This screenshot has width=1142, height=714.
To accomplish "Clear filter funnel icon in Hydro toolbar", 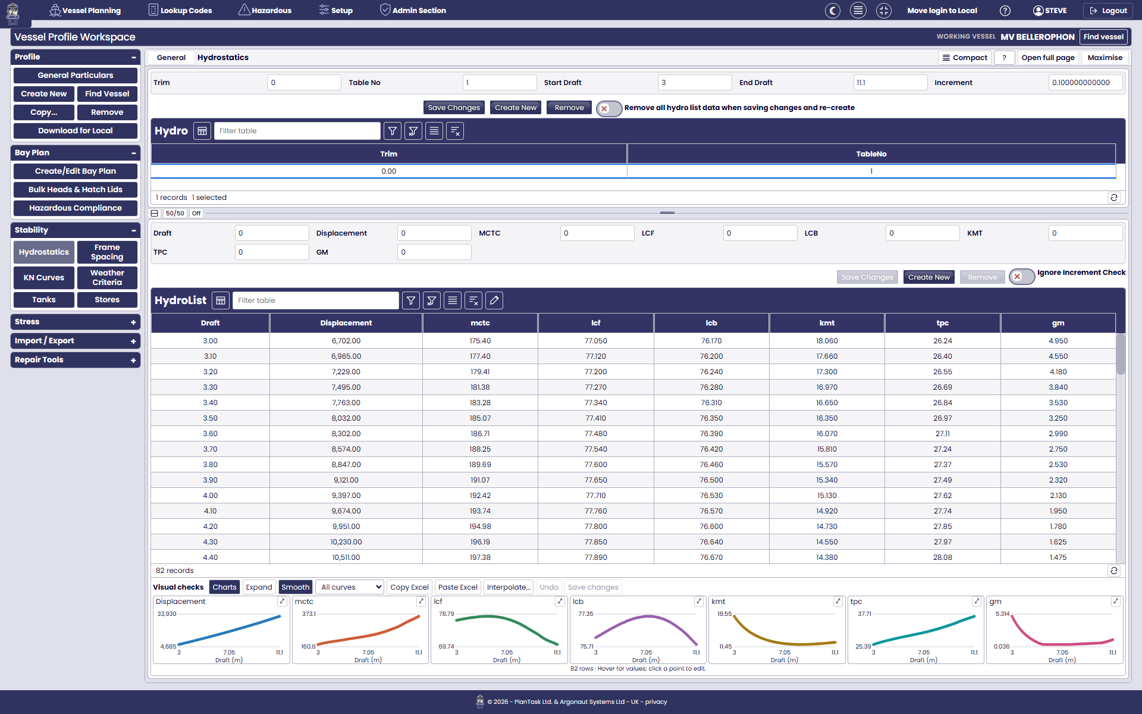I will tap(413, 131).
